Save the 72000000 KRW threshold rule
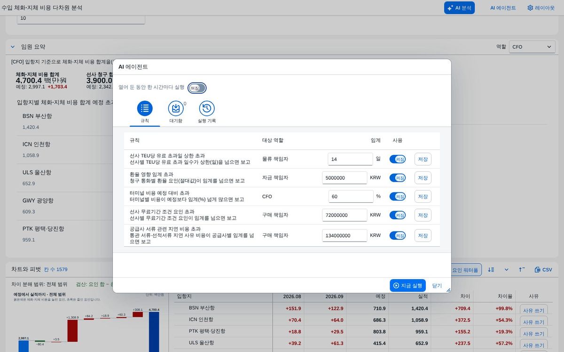Viewport: 564px width, 352px height. [x=423, y=215]
